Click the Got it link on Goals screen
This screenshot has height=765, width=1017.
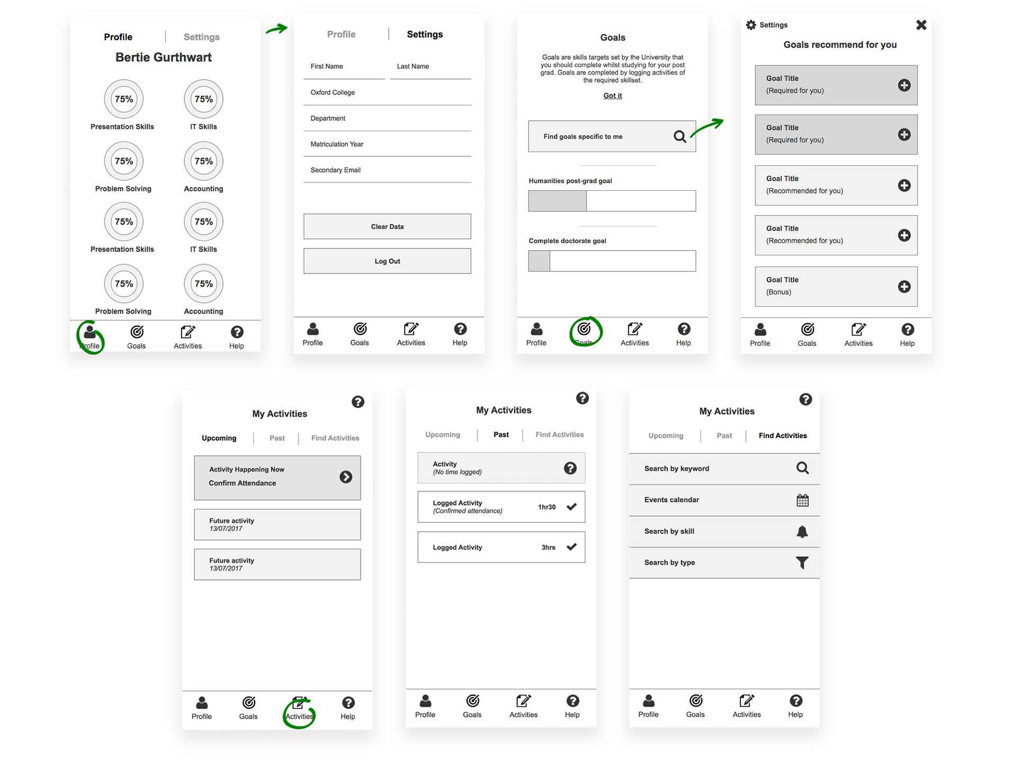(x=612, y=96)
